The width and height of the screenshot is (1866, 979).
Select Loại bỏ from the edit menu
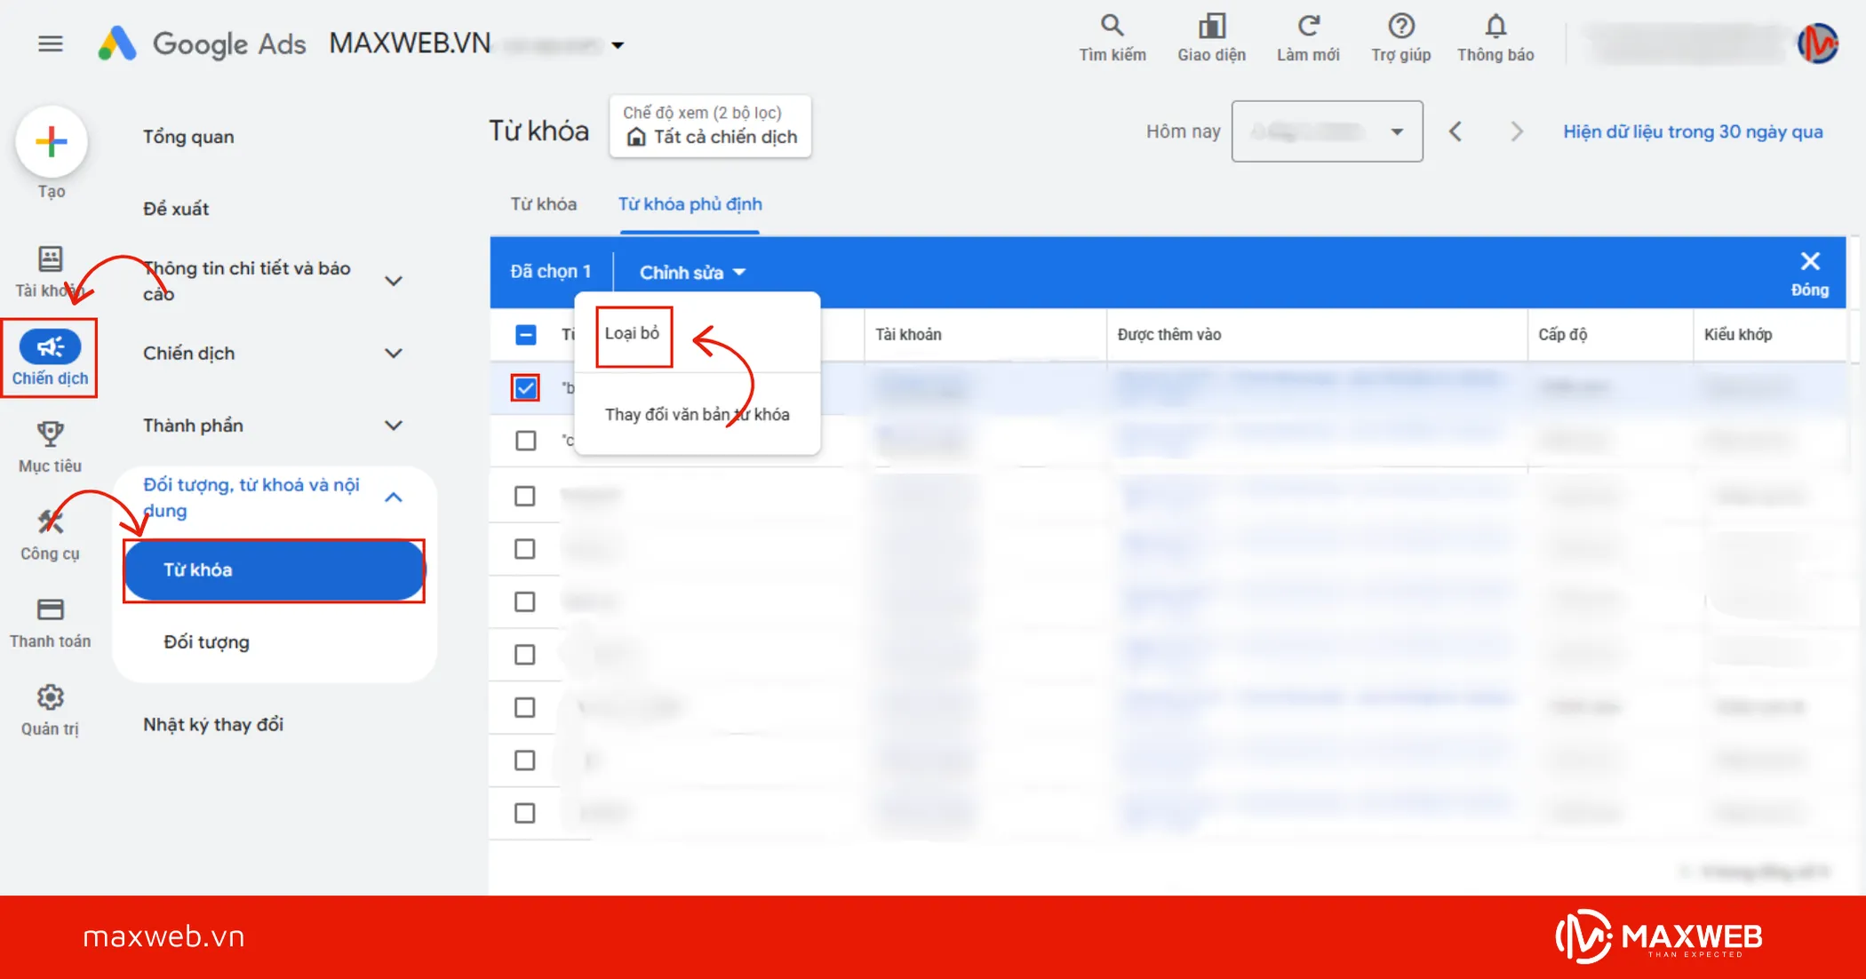click(633, 334)
